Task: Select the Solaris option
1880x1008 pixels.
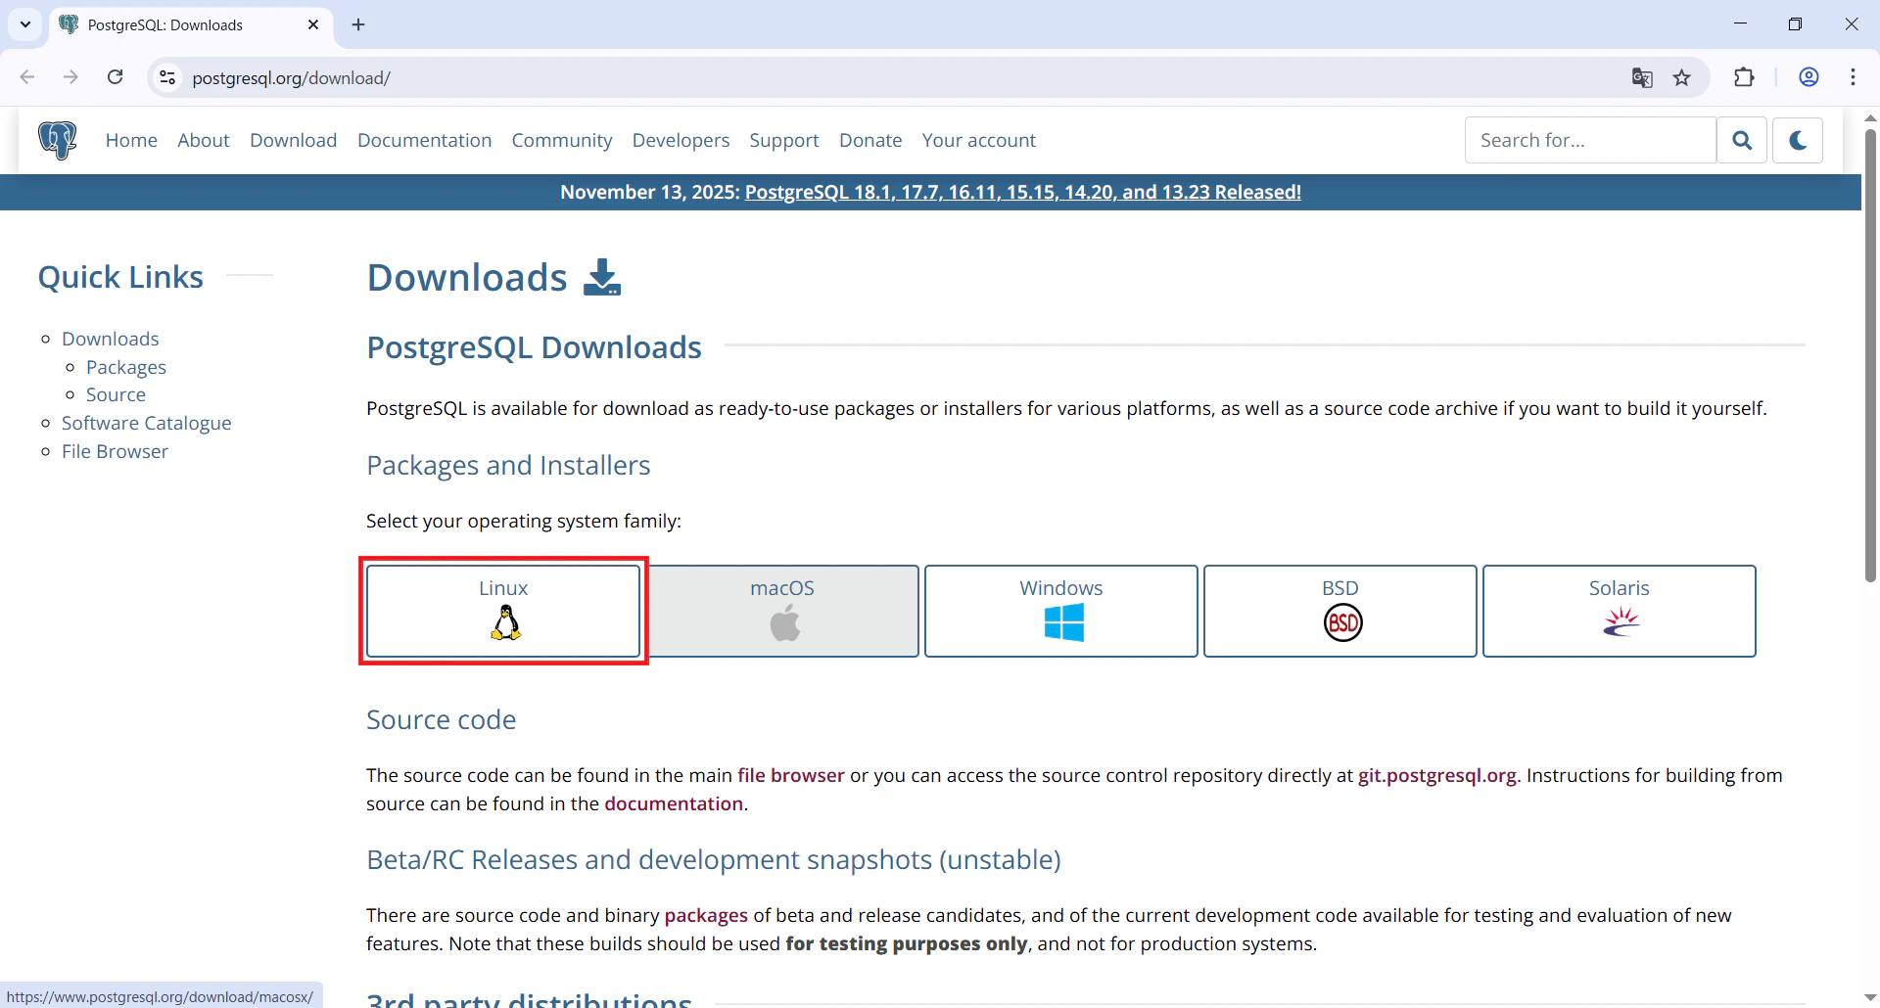Action: click(1620, 611)
